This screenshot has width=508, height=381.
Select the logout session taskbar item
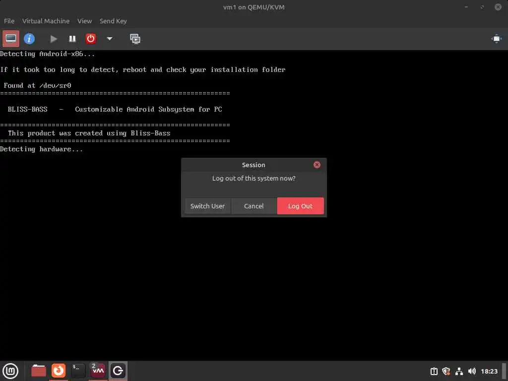pos(118,371)
